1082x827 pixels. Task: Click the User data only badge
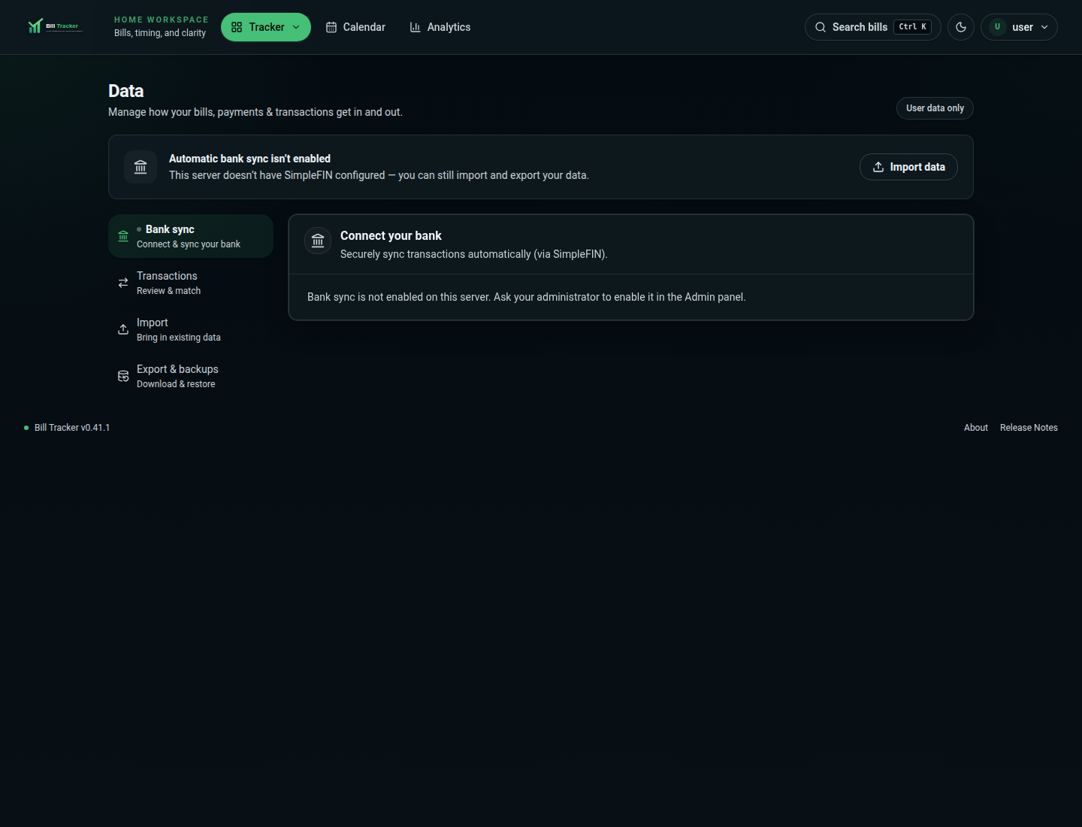pos(935,108)
